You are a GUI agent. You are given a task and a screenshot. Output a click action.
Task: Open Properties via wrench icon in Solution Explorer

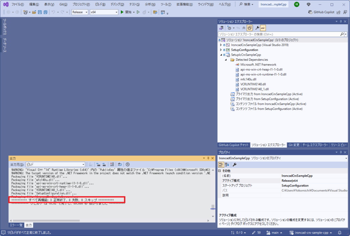coord(257,28)
